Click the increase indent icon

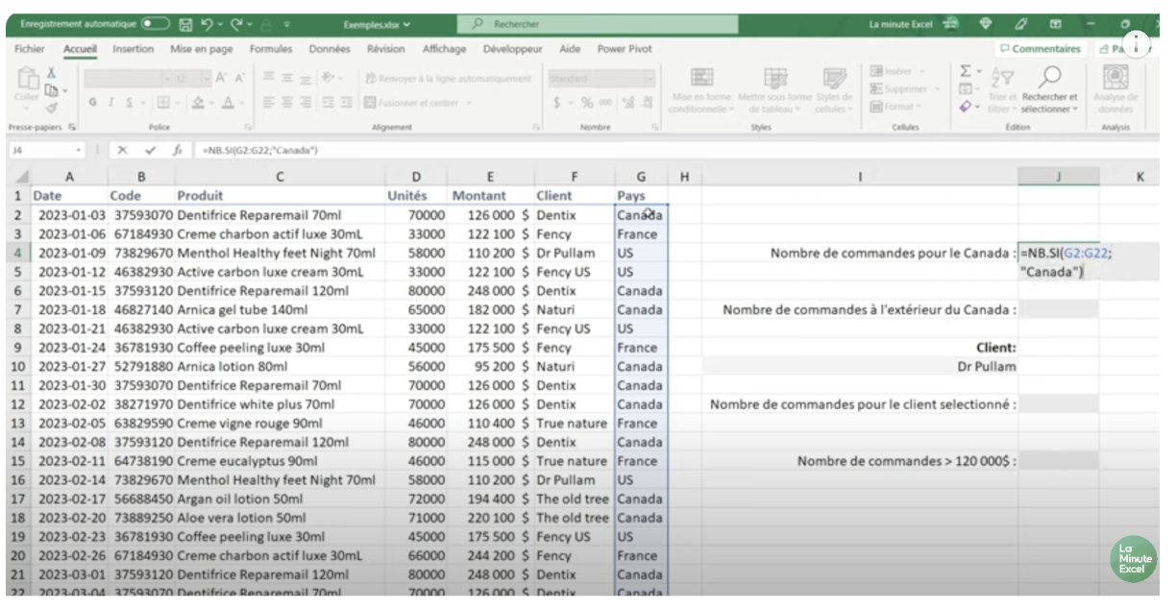[x=347, y=102]
